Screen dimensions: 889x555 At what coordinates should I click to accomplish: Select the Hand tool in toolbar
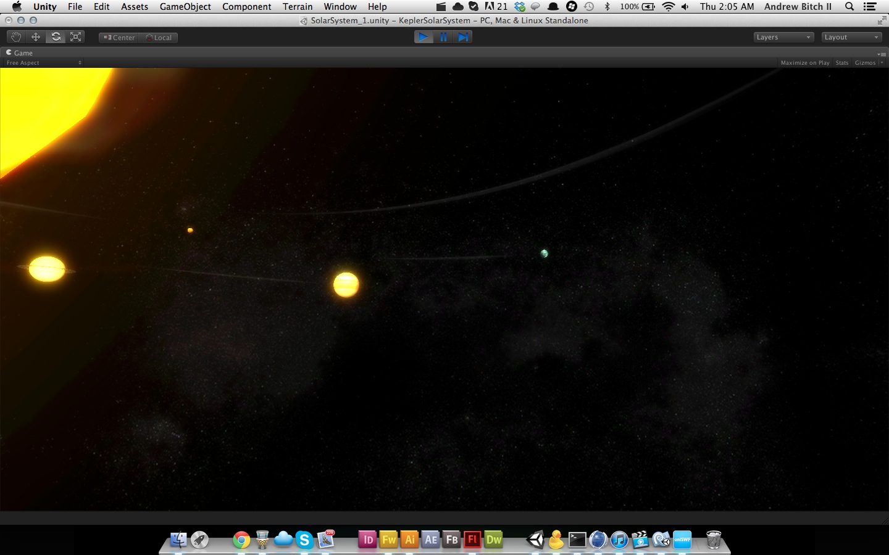point(16,37)
